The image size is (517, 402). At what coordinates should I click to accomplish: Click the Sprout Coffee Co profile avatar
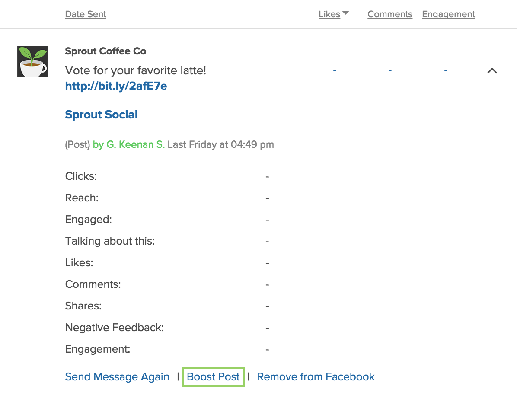pyautogui.click(x=33, y=61)
